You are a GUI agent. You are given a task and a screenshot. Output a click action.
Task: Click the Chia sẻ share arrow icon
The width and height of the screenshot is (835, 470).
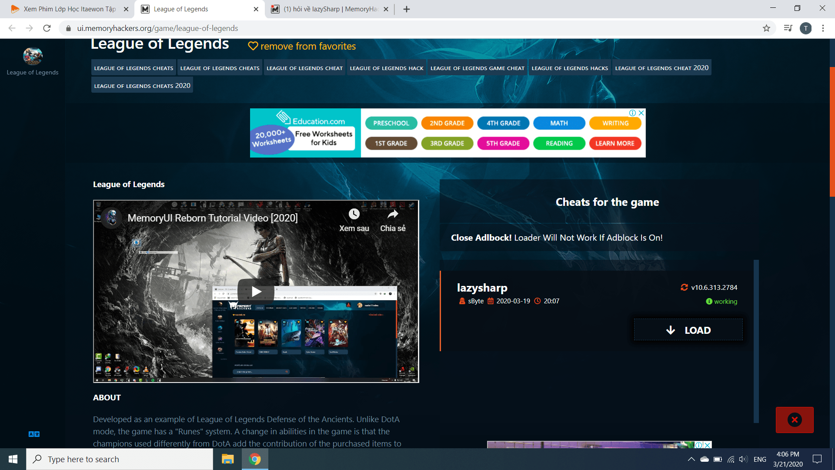pos(393,214)
